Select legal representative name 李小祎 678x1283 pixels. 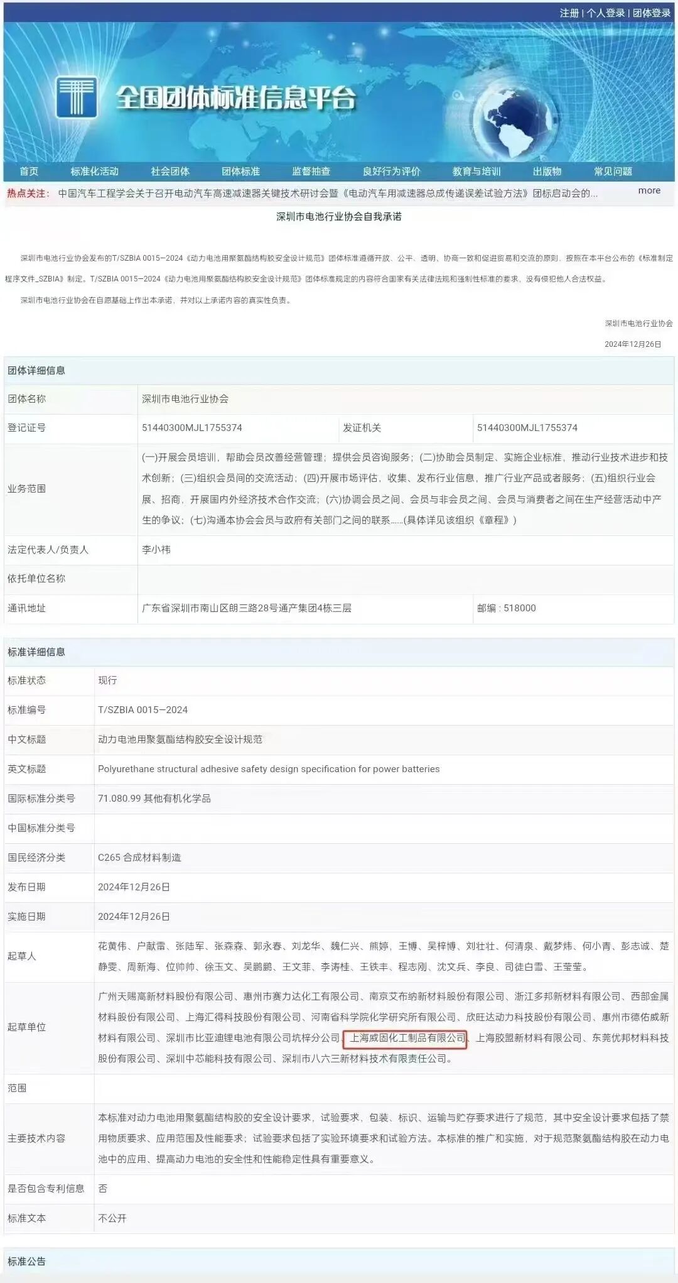(x=156, y=550)
